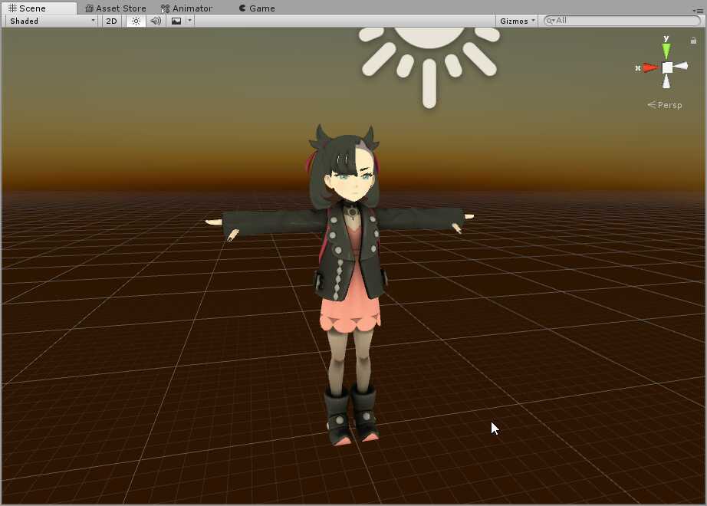707x506 pixels.
Task: Toggle scene lighting with the sun icon
Action: coord(136,21)
